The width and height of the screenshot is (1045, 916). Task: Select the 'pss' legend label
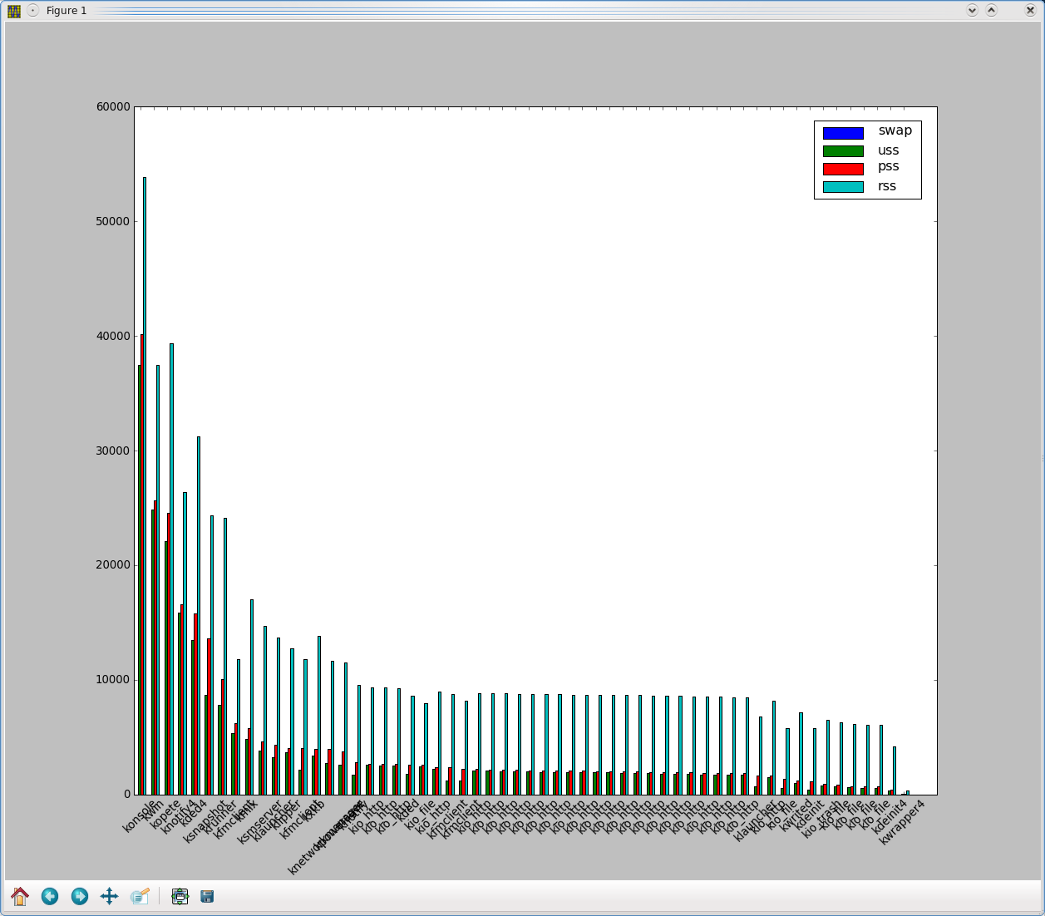pyautogui.click(x=888, y=167)
